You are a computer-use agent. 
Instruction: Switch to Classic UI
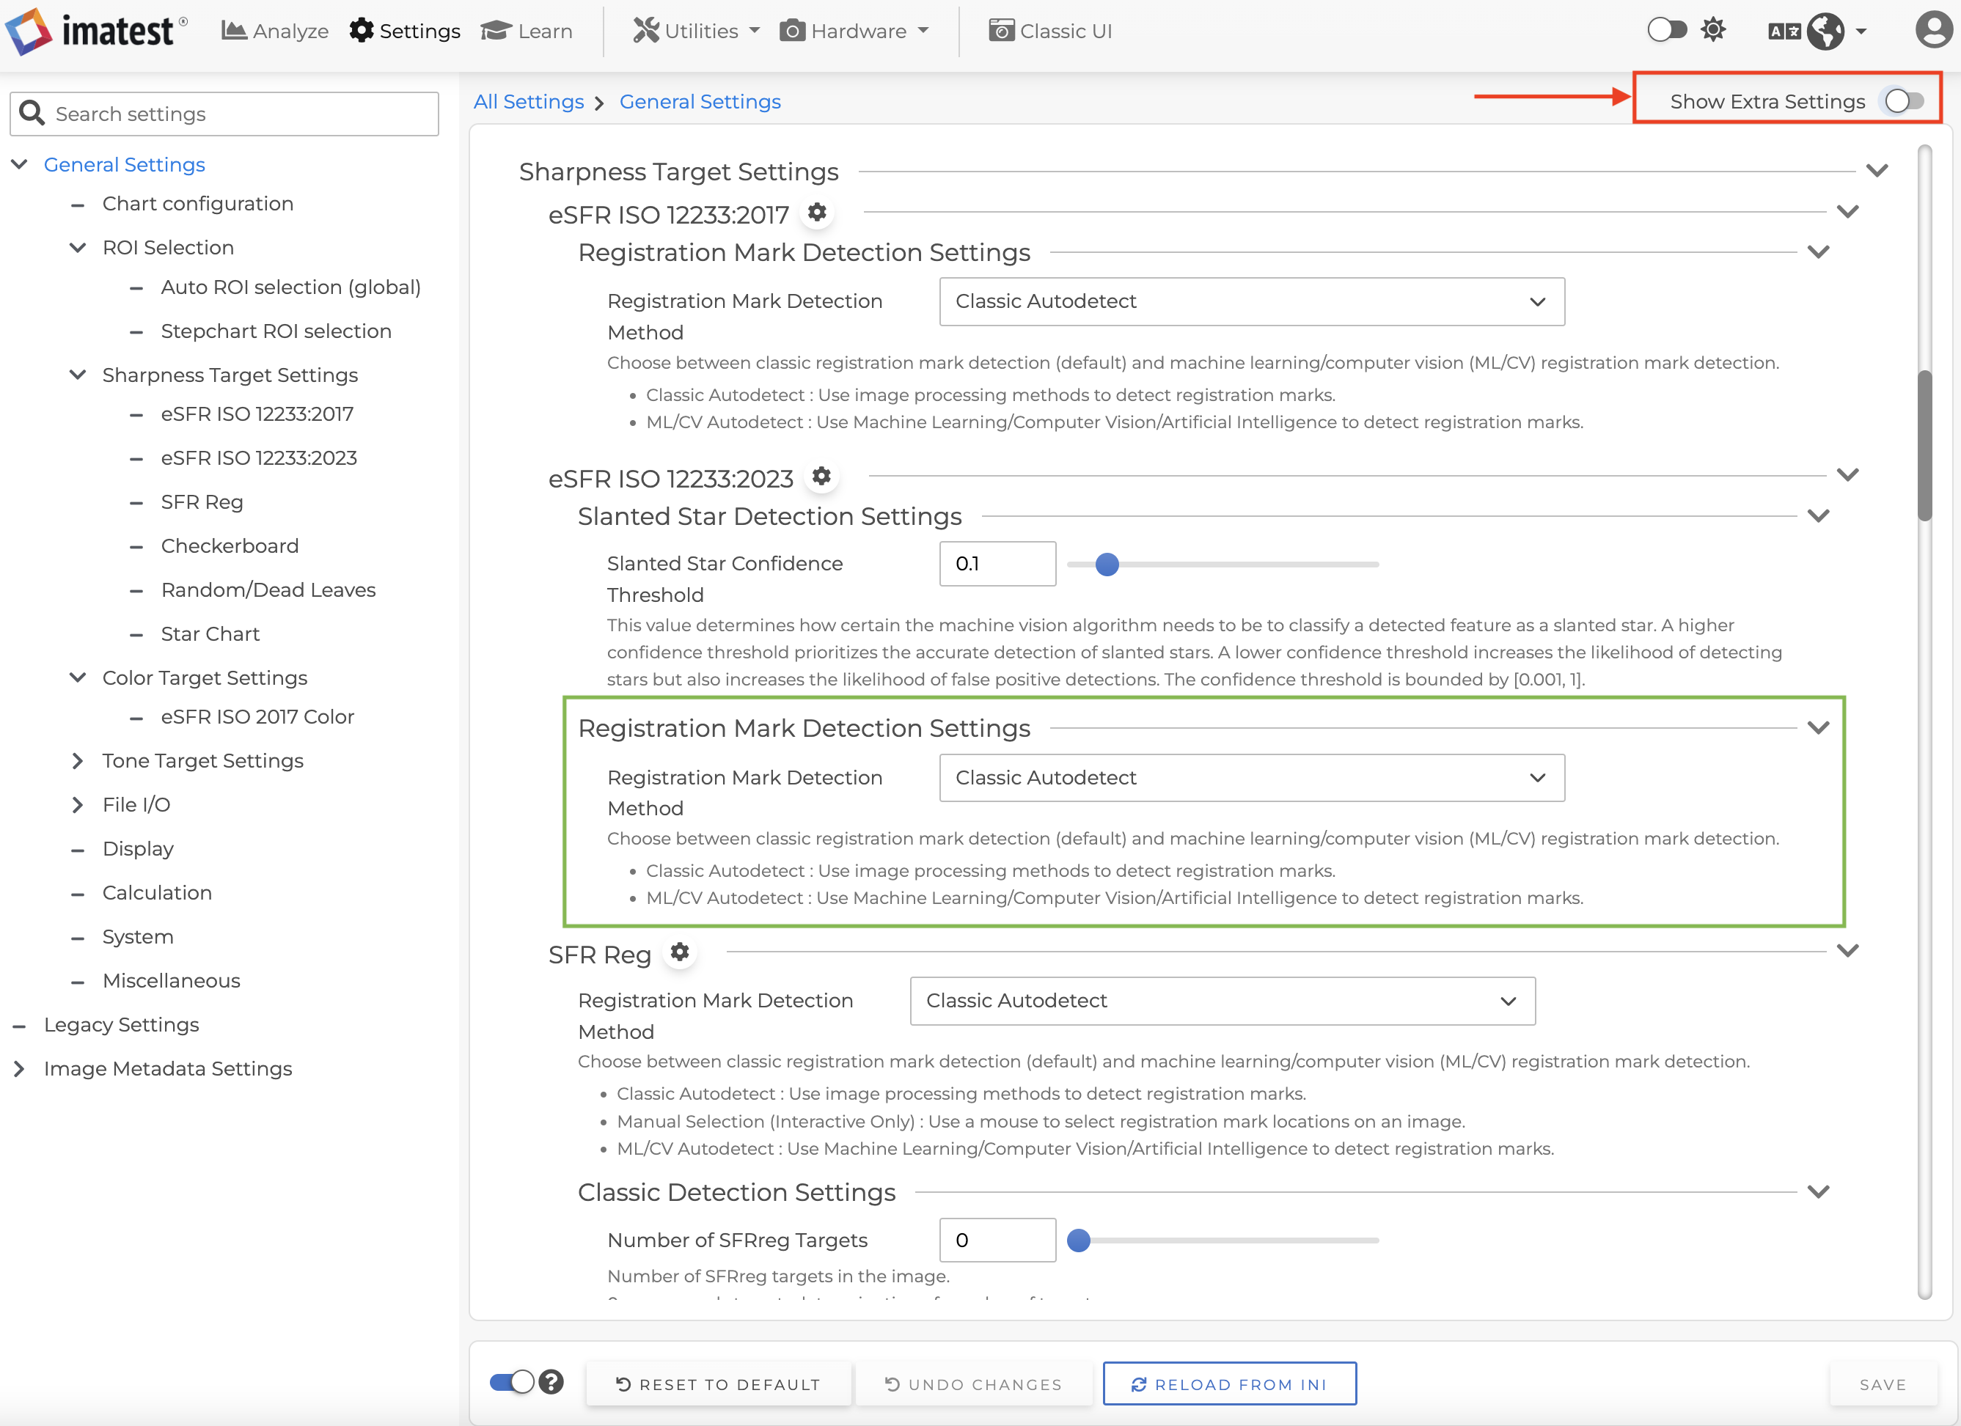pyautogui.click(x=1050, y=31)
